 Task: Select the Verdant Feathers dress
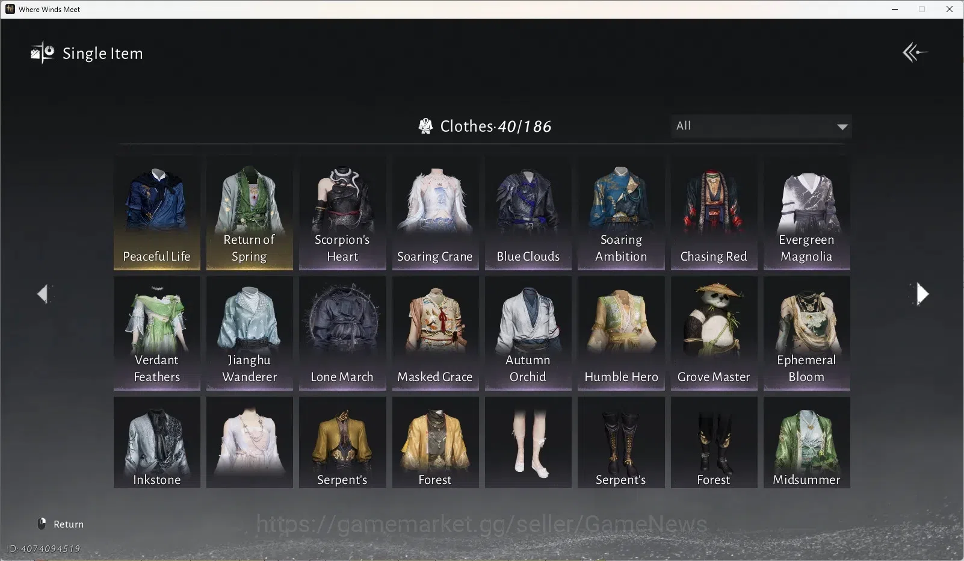coord(156,333)
